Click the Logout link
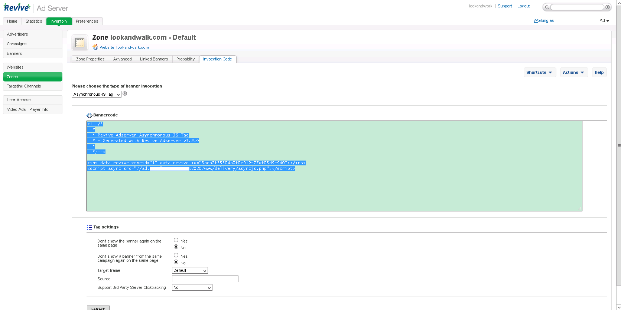This screenshot has height=310, width=621. pyautogui.click(x=524, y=6)
